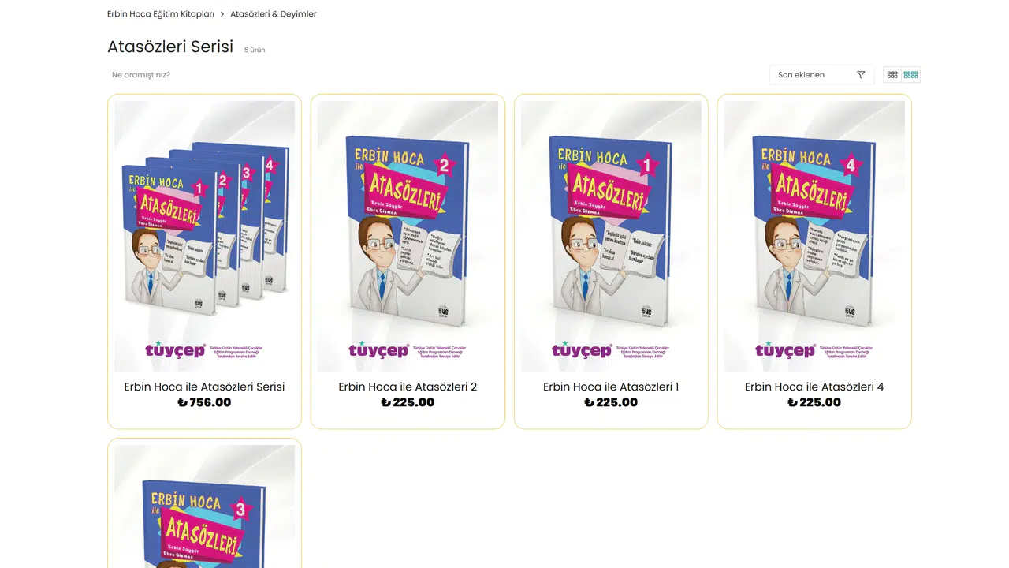Switch to three-column grid view
Image resolution: width=1009 pixels, height=568 pixels.
click(892, 75)
